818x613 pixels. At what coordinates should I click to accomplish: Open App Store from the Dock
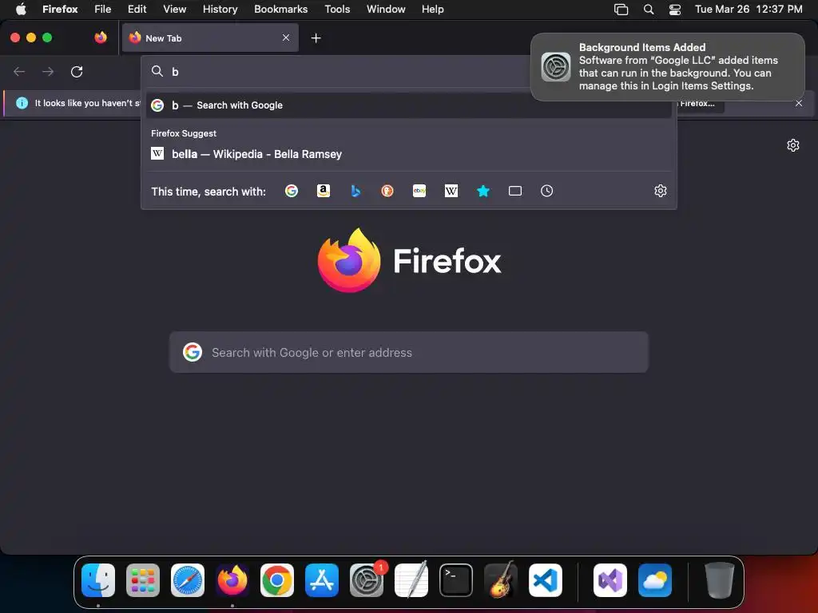(x=321, y=580)
